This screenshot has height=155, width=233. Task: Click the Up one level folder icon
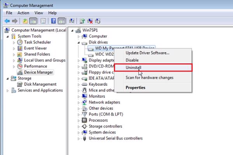25,20
